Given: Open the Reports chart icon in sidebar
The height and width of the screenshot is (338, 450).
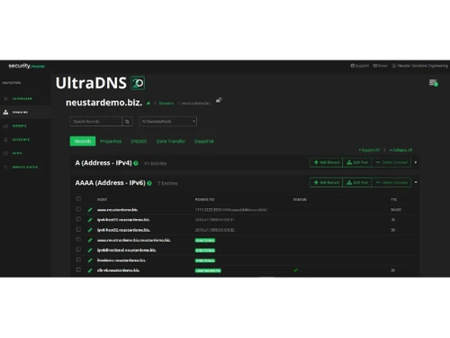Looking at the screenshot, I should [5, 126].
